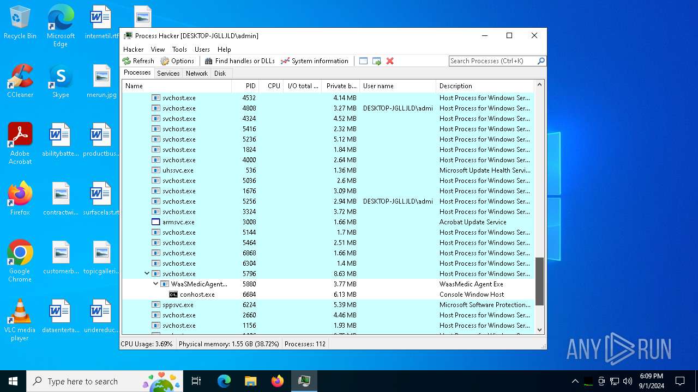
Task: Select the uhssvc.exe process icon
Action: coord(156,170)
